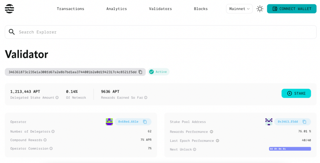The height and width of the screenshot is (163, 320).
Task: Copy the stake pool address 0x3463…f5dd
Action: pos(304,122)
